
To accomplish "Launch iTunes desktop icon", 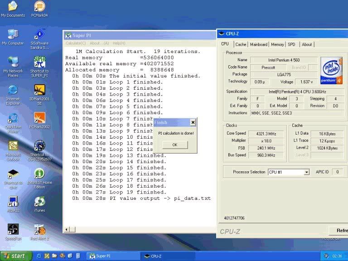I will pyautogui.click(x=39, y=204).
